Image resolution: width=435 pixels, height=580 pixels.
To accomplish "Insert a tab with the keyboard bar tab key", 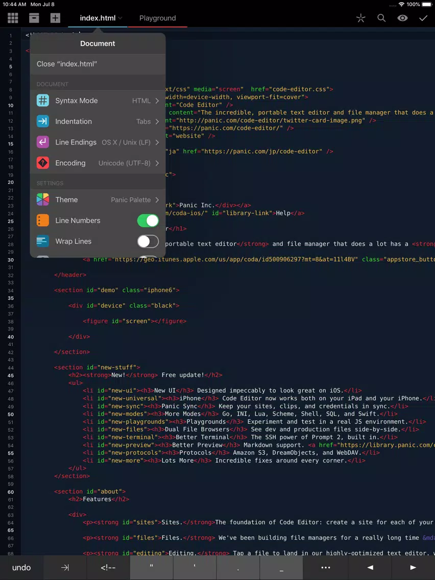I will pos(65,567).
